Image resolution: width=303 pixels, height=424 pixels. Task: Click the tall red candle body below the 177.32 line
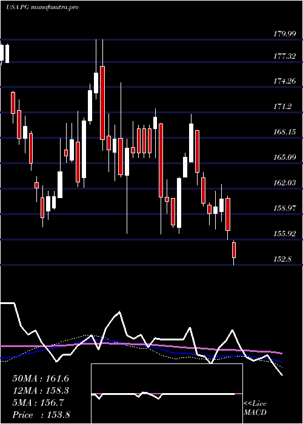pyautogui.click(x=102, y=103)
